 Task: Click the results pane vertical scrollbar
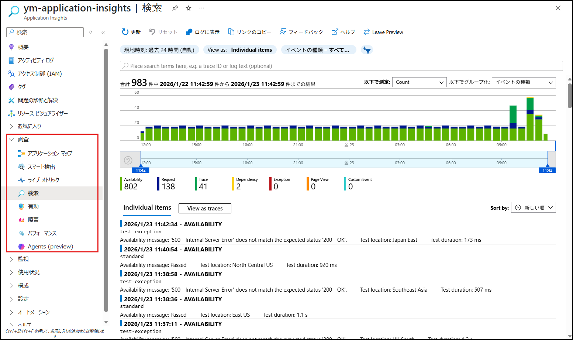pyautogui.click(x=570, y=96)
